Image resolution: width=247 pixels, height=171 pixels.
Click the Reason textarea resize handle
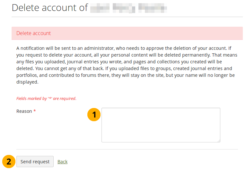point(218,140)
